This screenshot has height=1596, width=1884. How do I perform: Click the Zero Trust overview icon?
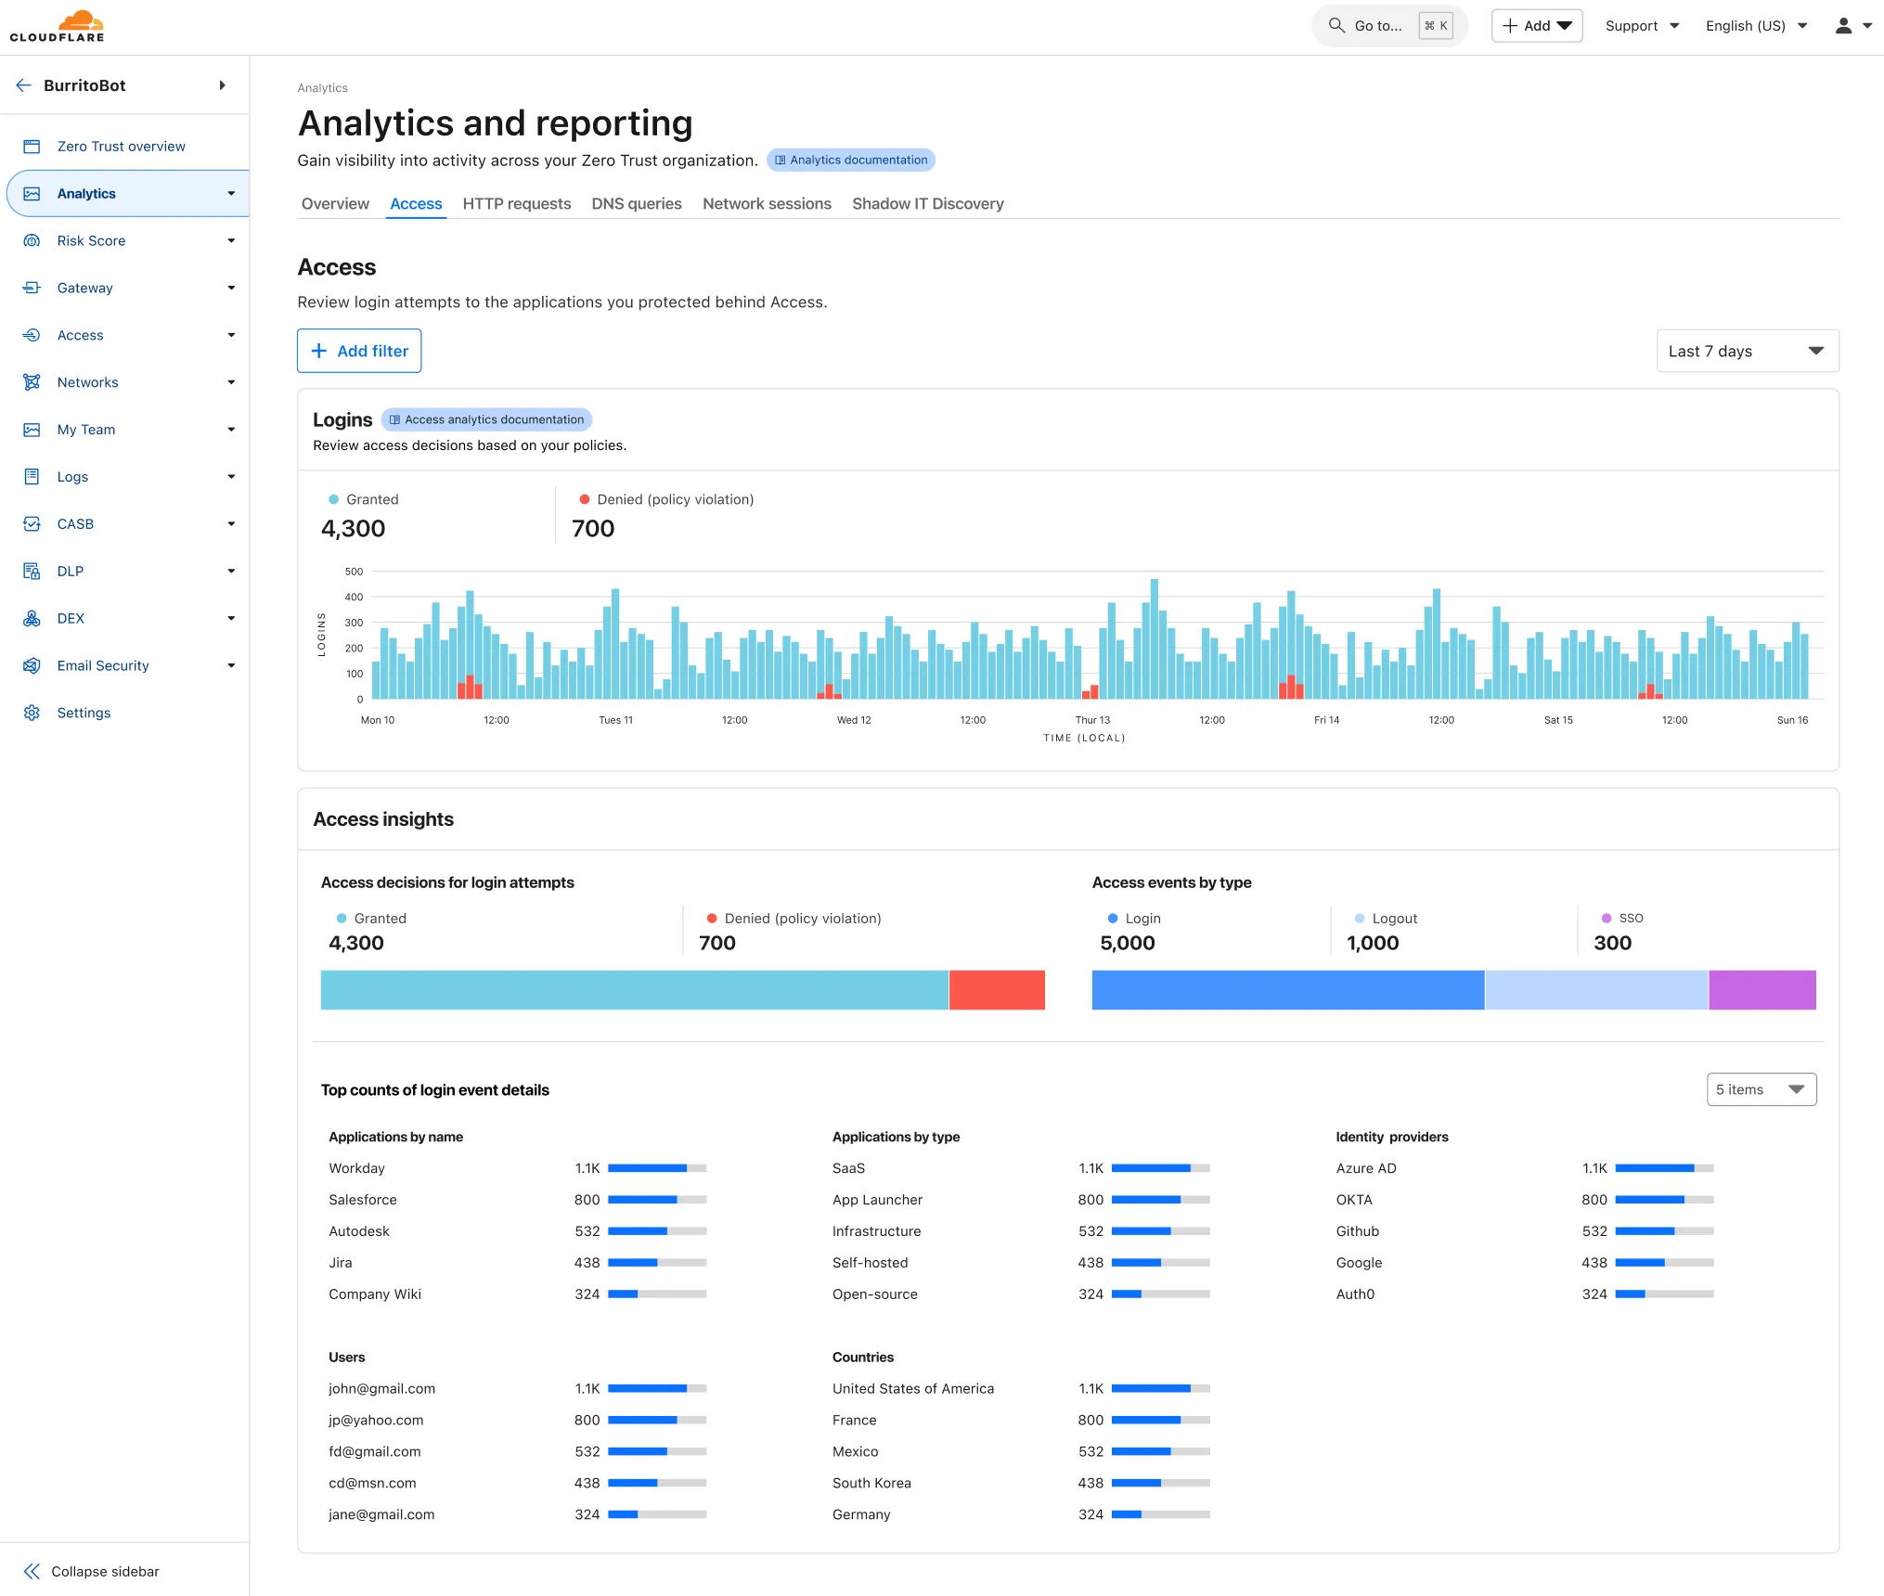coord(32,146)
